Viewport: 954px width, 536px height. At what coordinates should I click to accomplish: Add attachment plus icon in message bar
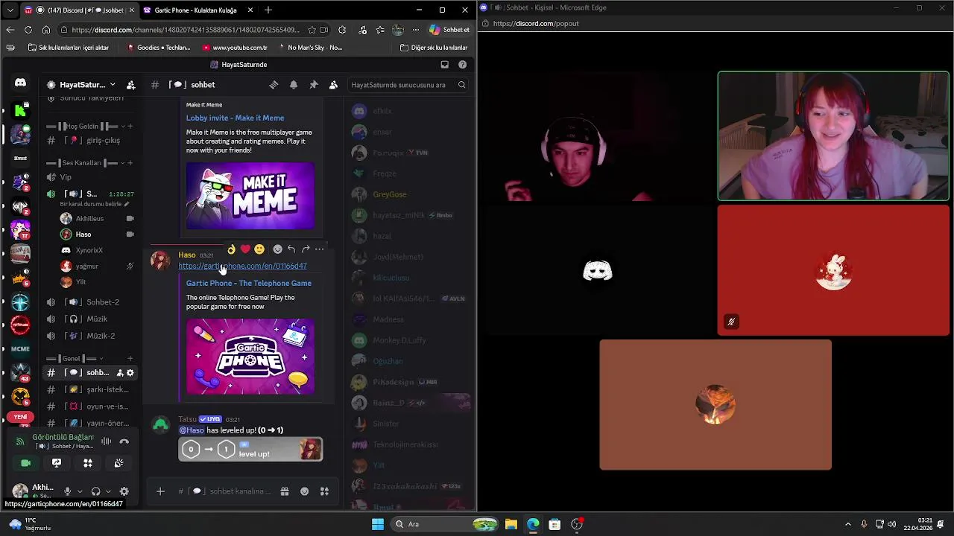click(160, 491)
